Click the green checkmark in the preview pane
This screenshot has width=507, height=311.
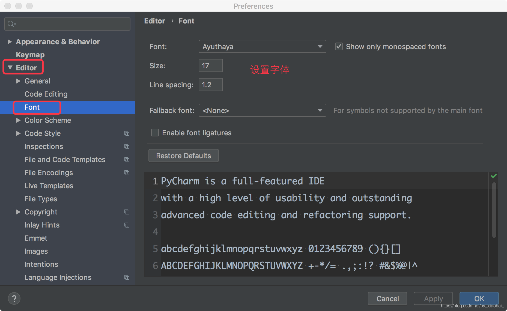coord(494,176)
